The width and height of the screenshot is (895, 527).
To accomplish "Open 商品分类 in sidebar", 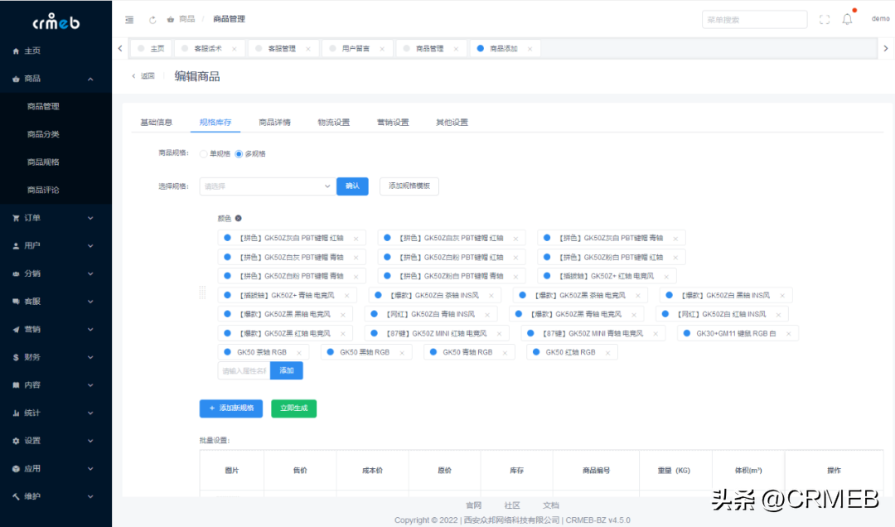I will coord(43,134).
